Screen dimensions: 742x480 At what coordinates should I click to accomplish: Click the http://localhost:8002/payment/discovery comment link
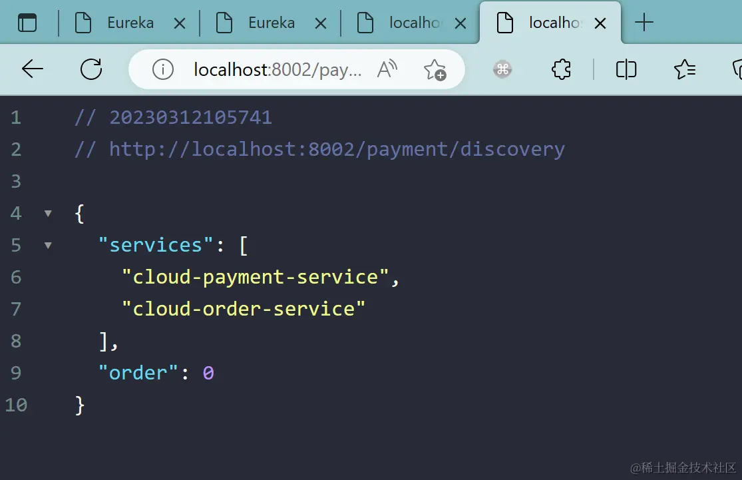(337, 150)
